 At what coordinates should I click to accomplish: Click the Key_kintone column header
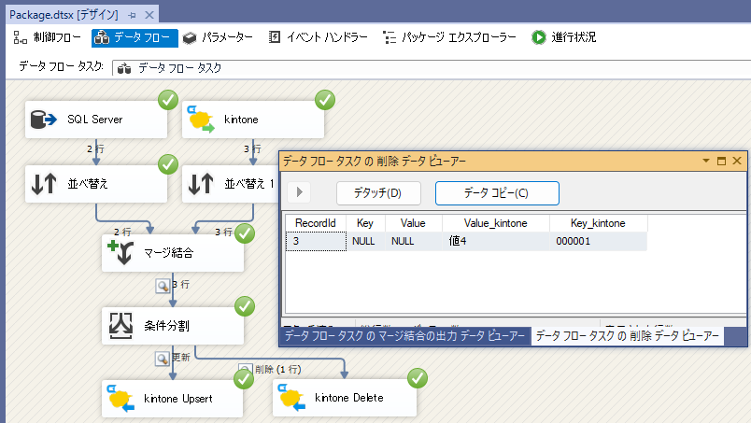tap(598, 223)
